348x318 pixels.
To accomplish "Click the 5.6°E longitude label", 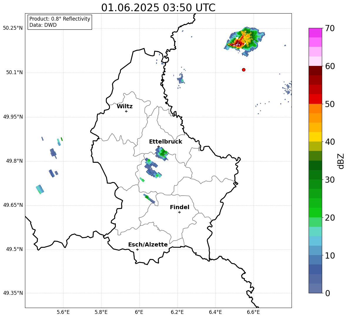I will pyautogui.click(x=63, y=312).
